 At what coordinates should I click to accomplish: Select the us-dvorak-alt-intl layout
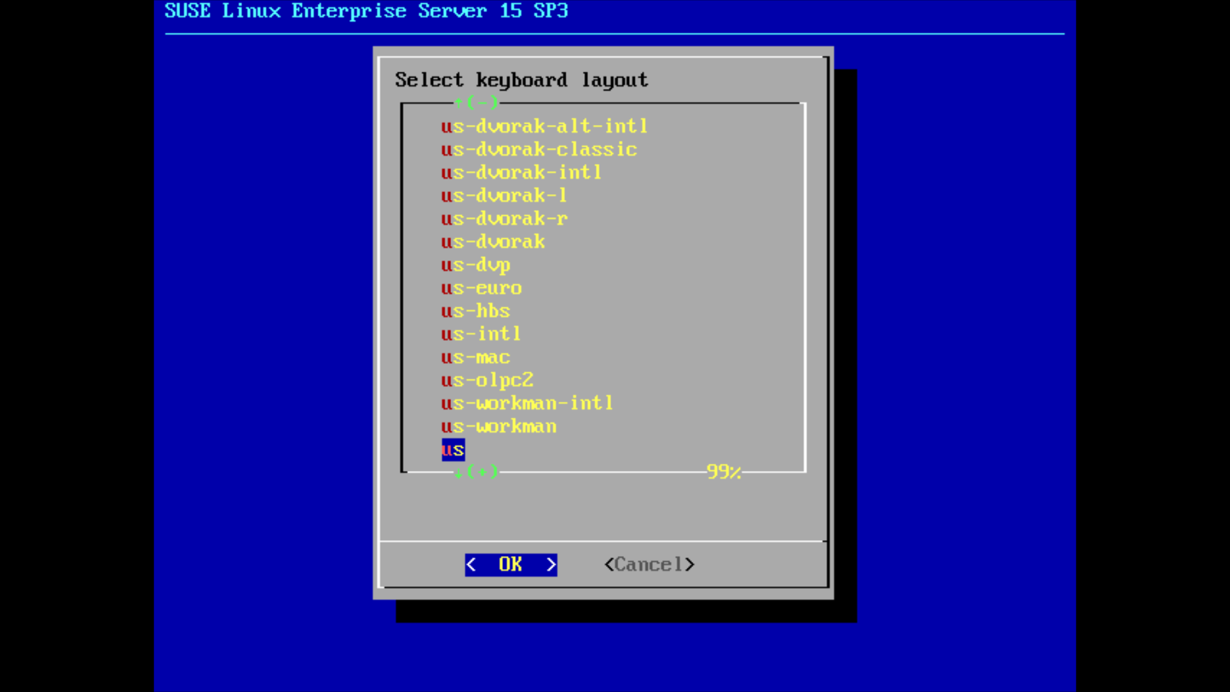(544, 126)
